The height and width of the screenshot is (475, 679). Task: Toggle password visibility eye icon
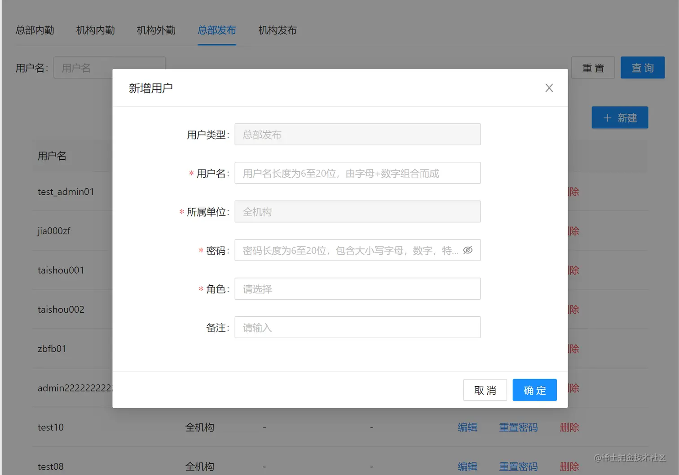point(468,250)
